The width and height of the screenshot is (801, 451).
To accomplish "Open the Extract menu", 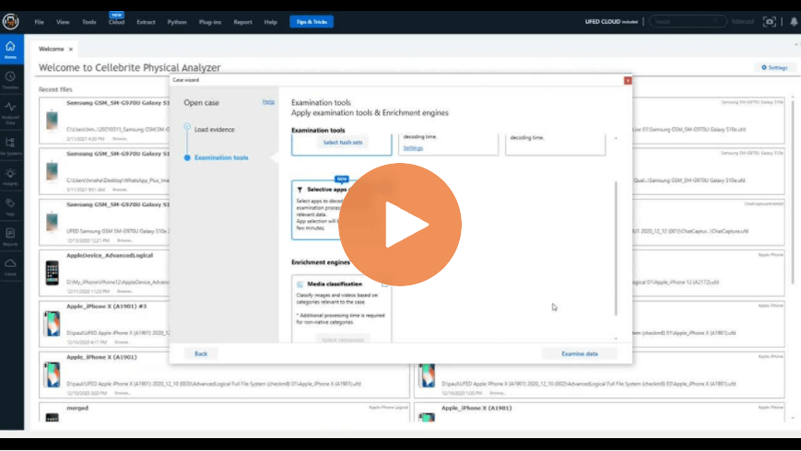I will 146,22.
